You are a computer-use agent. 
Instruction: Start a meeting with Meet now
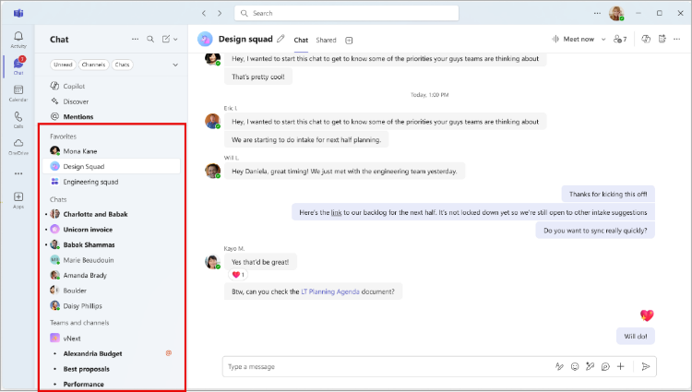[x=573, y=40]
